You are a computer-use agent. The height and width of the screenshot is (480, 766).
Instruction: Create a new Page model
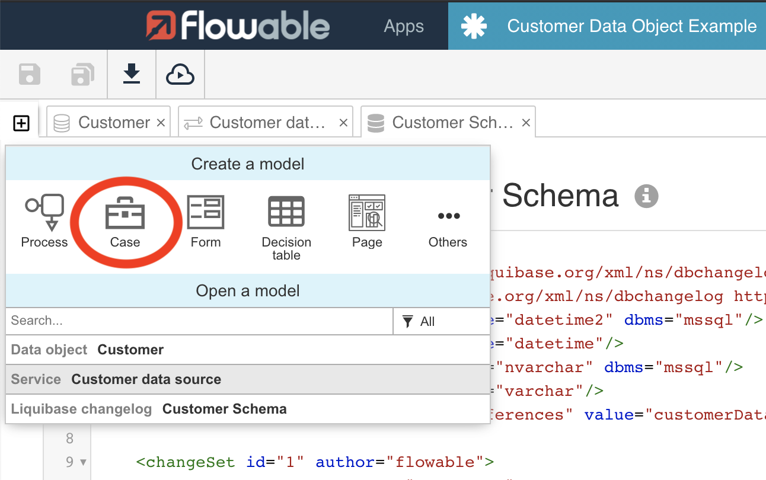tap(367, 220)
